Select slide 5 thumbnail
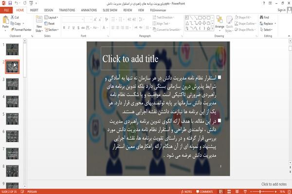This screenshot has height=194, width=292. click(x=12, y=119)
